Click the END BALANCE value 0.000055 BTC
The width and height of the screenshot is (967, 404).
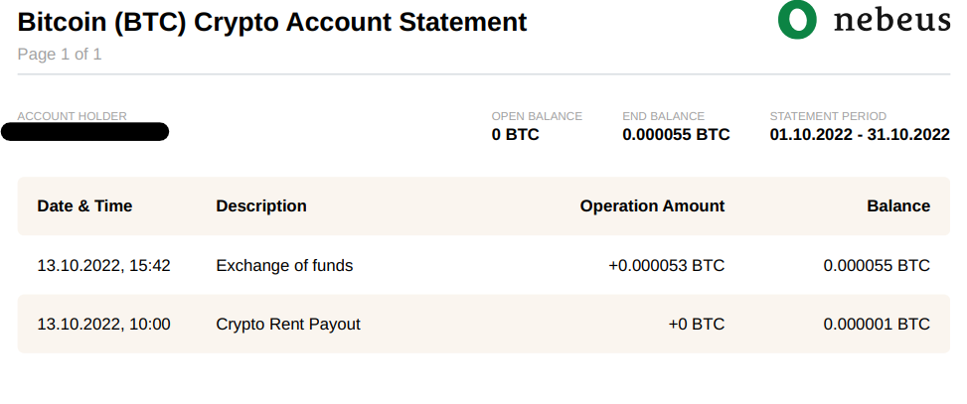pyautogui.click(x=676, y=134)
